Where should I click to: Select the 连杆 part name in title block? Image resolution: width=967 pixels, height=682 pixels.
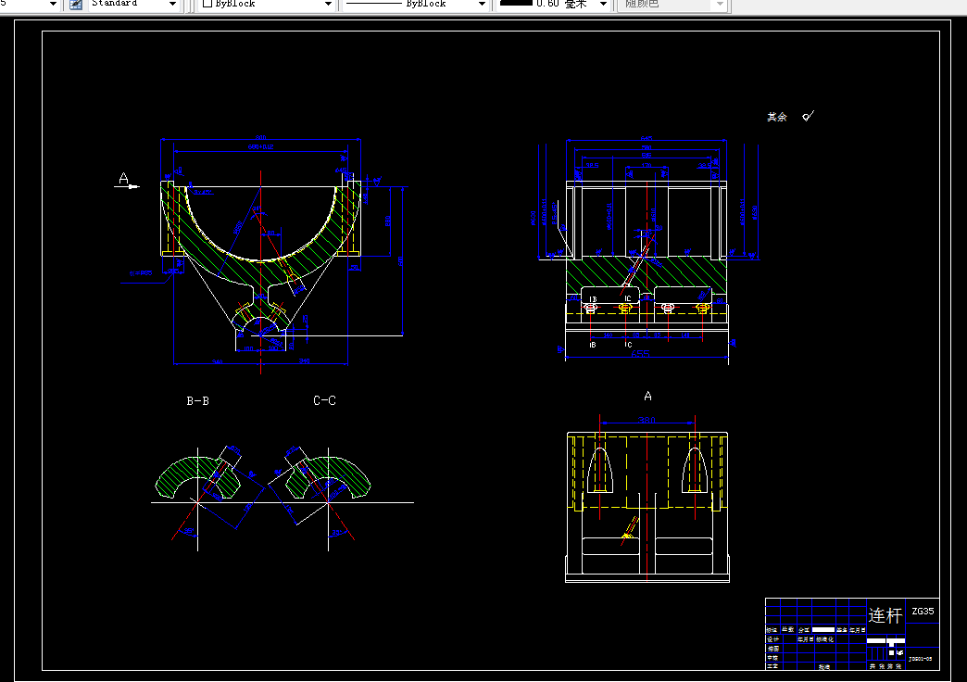click(885, 615)
